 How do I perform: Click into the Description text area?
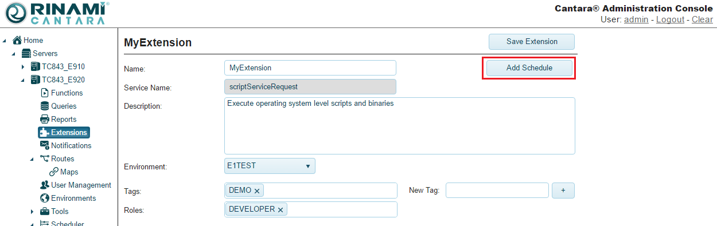click(x=400, y=126)
